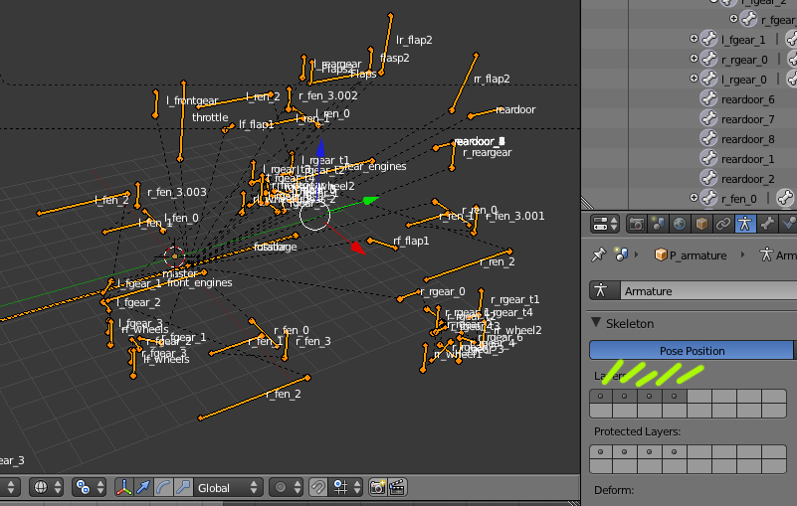Pin the properties context with the pushpin icon
Screen dimensions: 797x506
click(x=599, y=254)
